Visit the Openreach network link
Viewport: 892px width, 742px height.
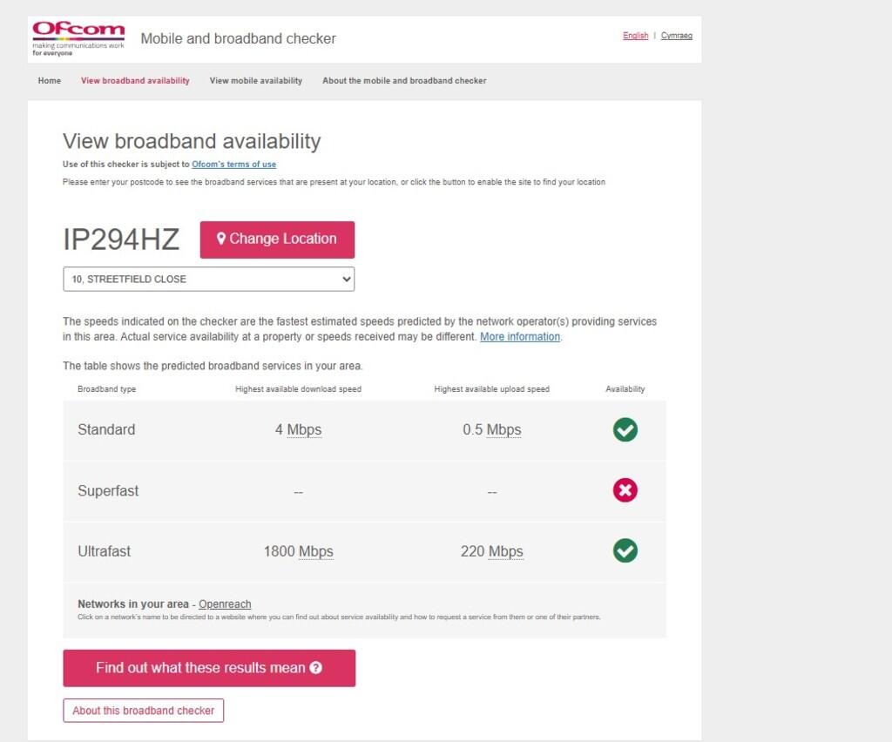pos(225,604)
